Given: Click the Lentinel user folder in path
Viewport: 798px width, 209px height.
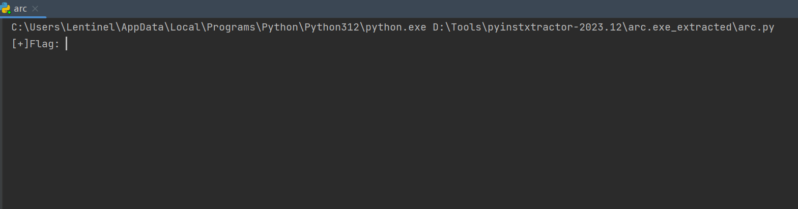Looking at the screenshot, I should pyautogui.click(x=91, y=27).
